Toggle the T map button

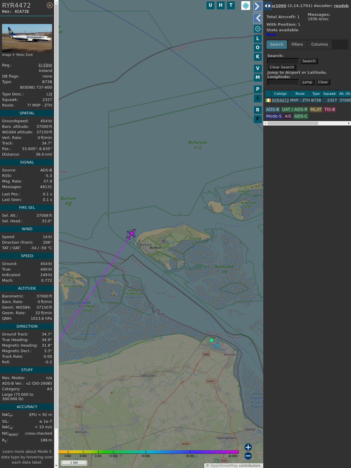[231, 5]
